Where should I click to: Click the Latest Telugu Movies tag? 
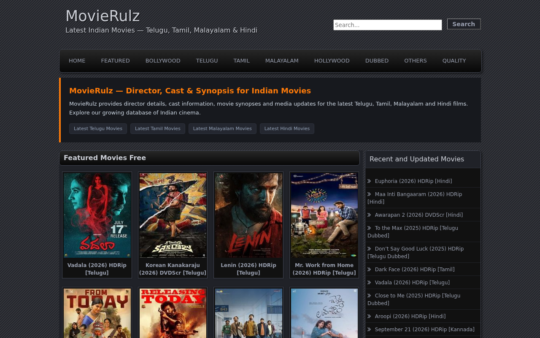(98, 129)
